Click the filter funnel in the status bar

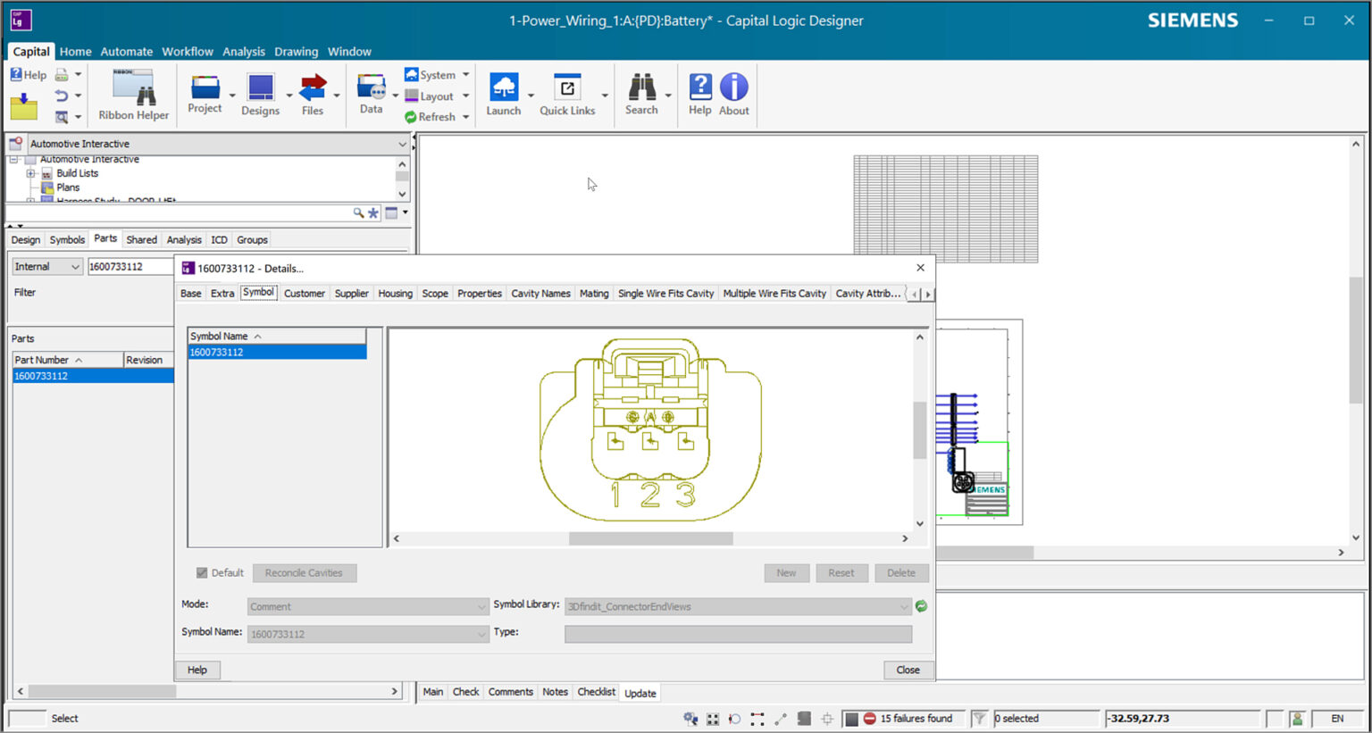point(978,718)
